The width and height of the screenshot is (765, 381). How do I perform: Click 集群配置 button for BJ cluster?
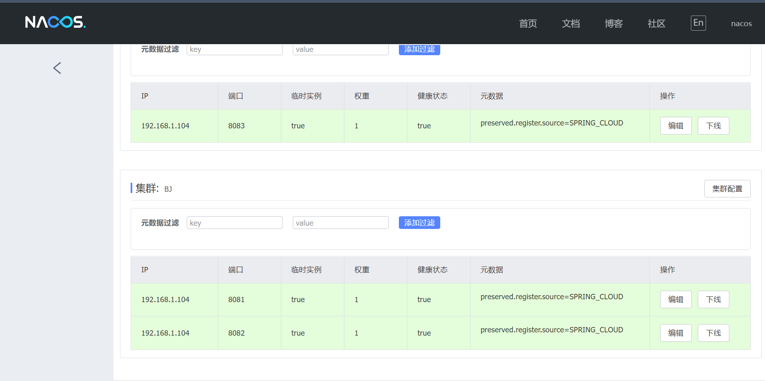click(727, 189)
